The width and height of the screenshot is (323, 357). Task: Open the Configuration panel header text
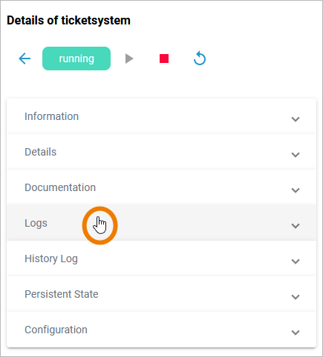pos(56,330)
